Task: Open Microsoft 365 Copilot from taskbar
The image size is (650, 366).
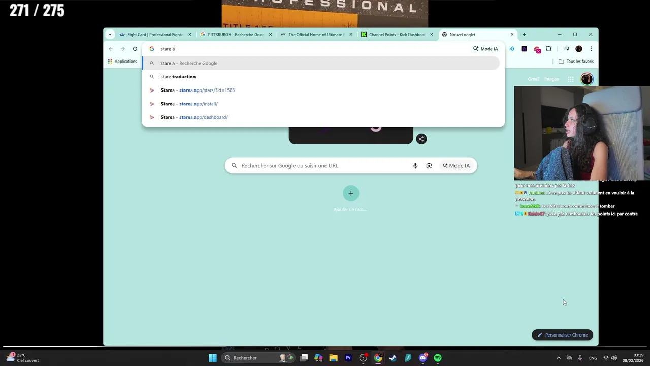Action: pos(318,358)
